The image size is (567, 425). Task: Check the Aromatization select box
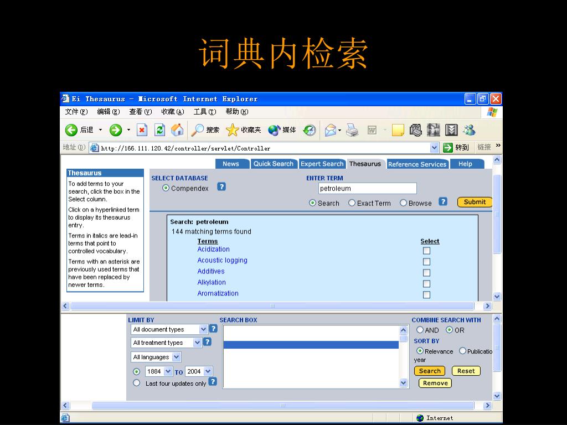[427, 294]
